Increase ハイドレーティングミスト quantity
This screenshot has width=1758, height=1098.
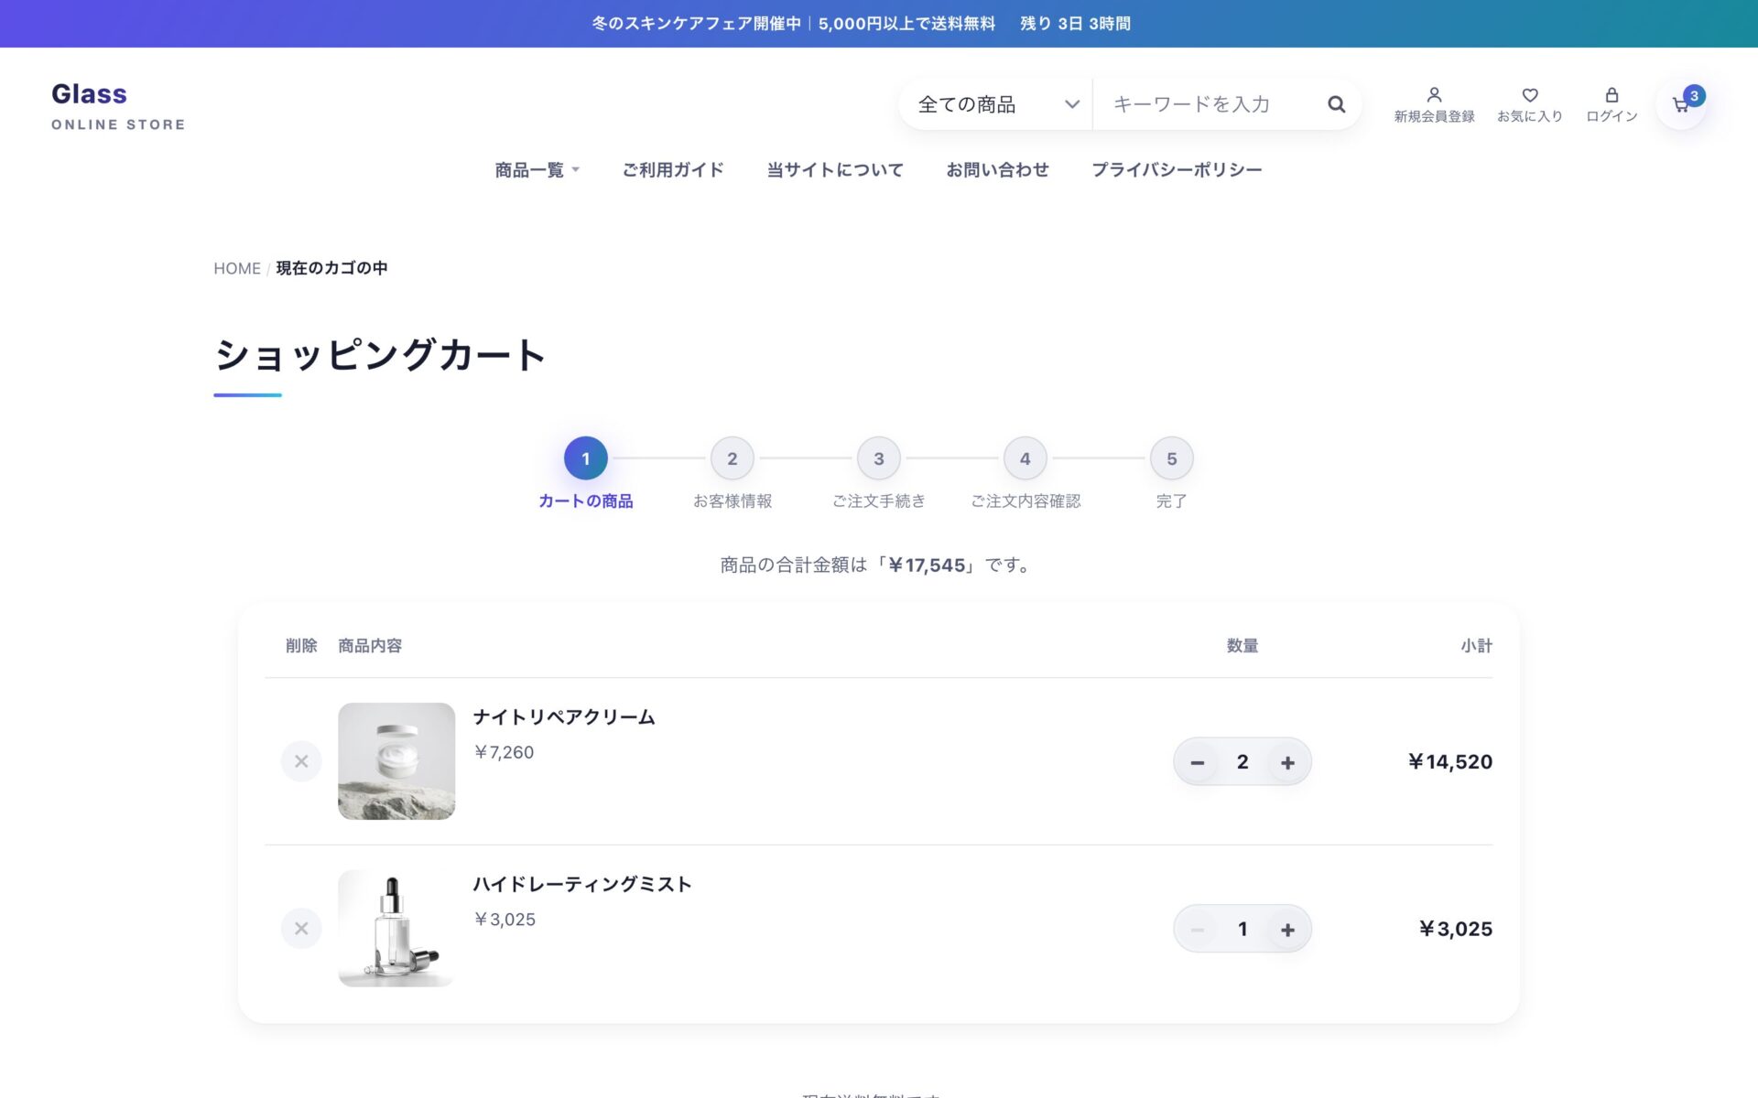coord(1287,930)
